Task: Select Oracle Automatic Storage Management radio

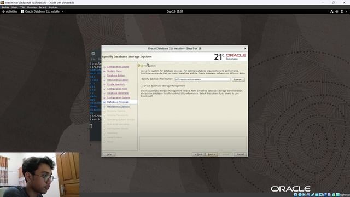Action: (x=142, y=86)
